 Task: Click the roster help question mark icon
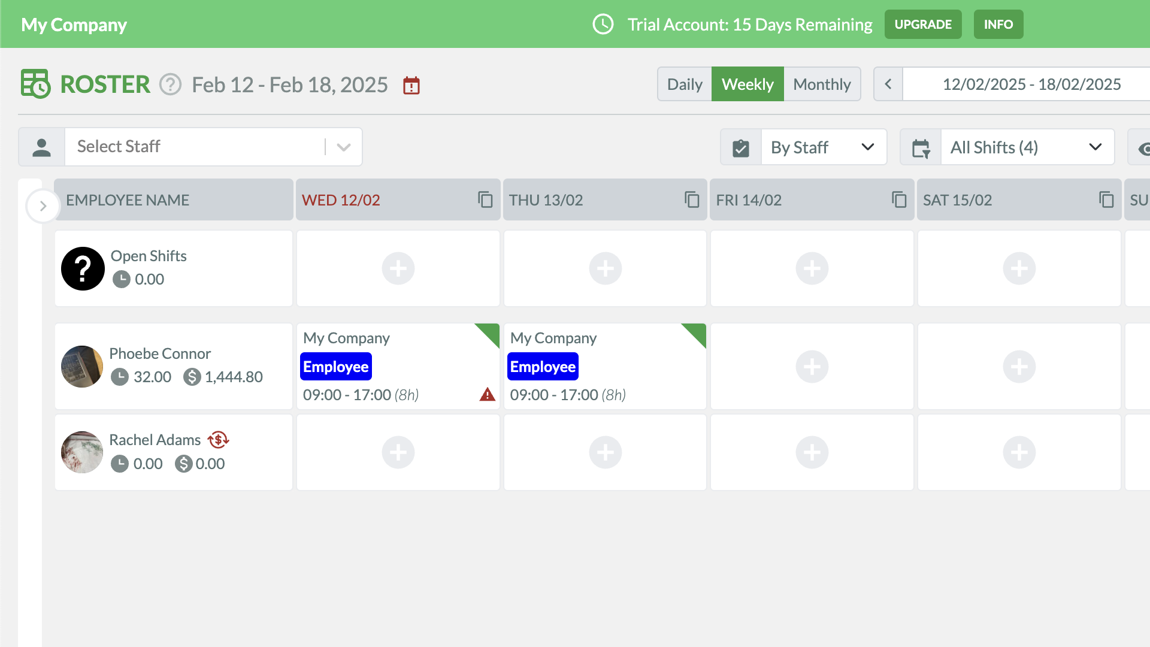170,84
